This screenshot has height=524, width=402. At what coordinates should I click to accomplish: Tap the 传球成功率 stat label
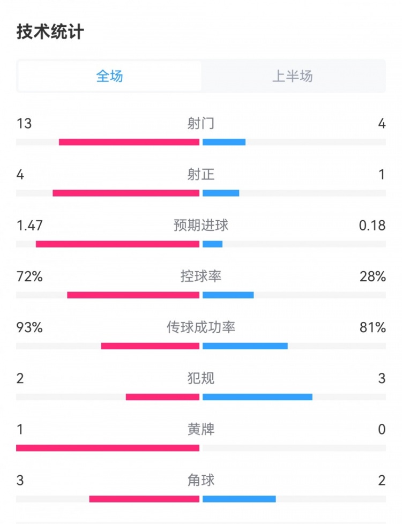point(201,327)
